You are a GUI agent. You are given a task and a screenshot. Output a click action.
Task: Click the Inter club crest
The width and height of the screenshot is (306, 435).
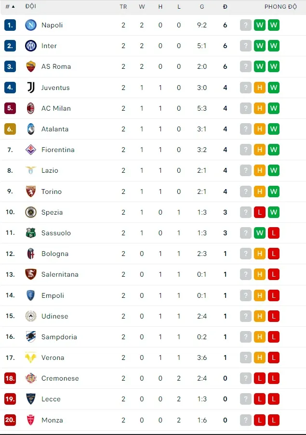[x=30, y=46]
